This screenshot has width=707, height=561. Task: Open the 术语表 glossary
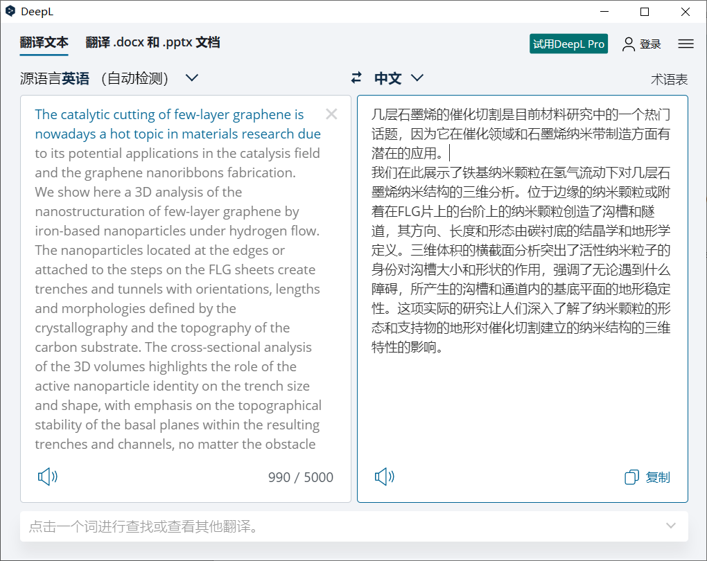click(x=669, y=80)
